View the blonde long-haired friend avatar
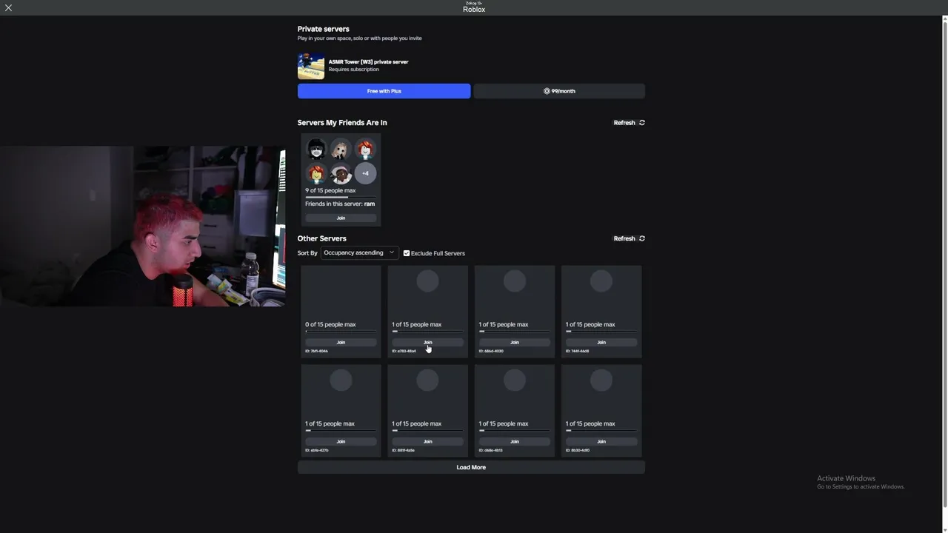Screen dimensions: 948x533 point(341,149)
